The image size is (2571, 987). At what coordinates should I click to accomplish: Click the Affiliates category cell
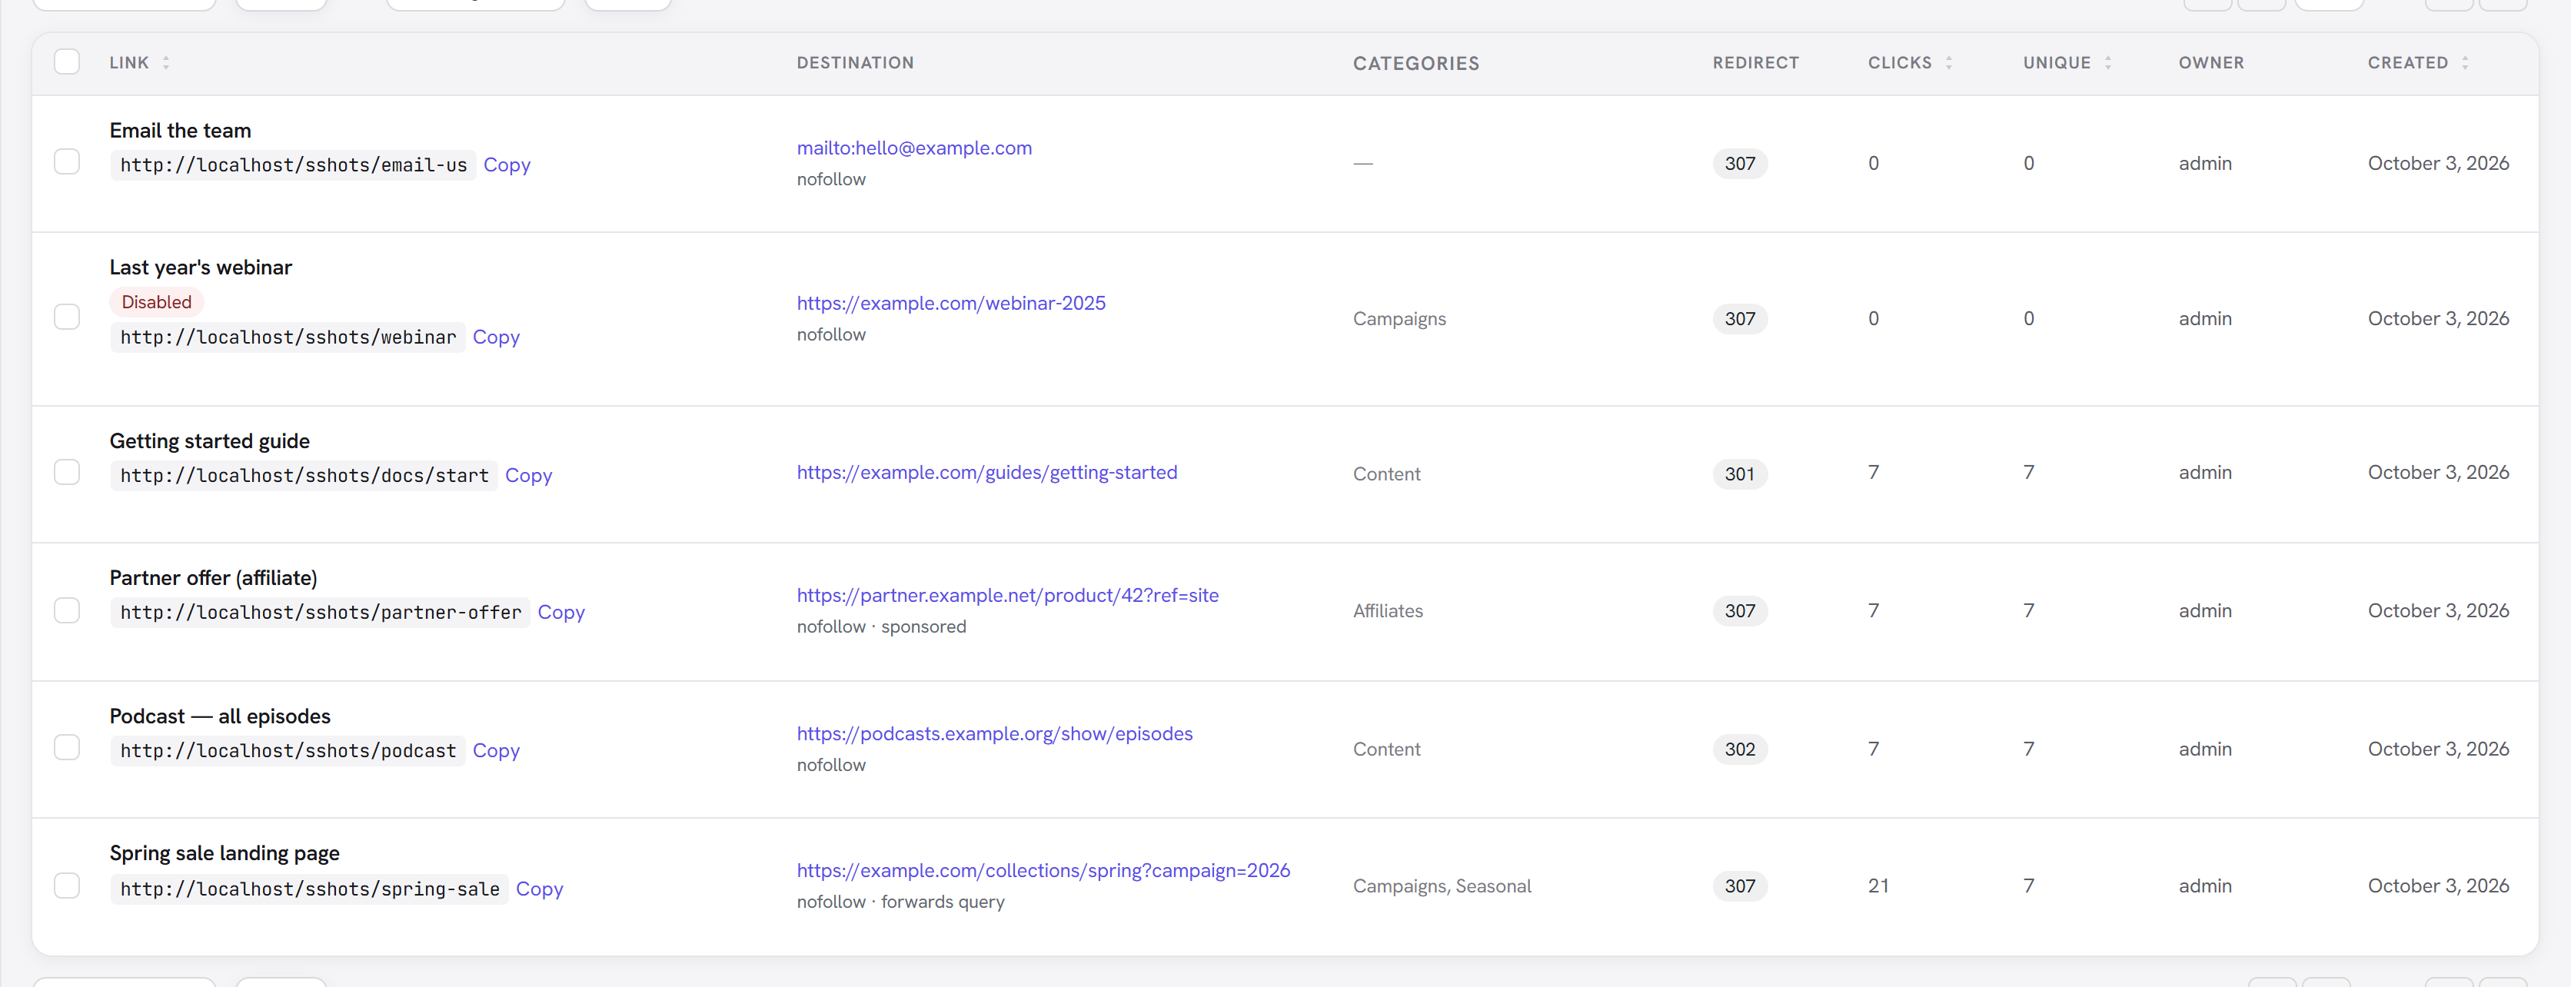(1387, 611)
